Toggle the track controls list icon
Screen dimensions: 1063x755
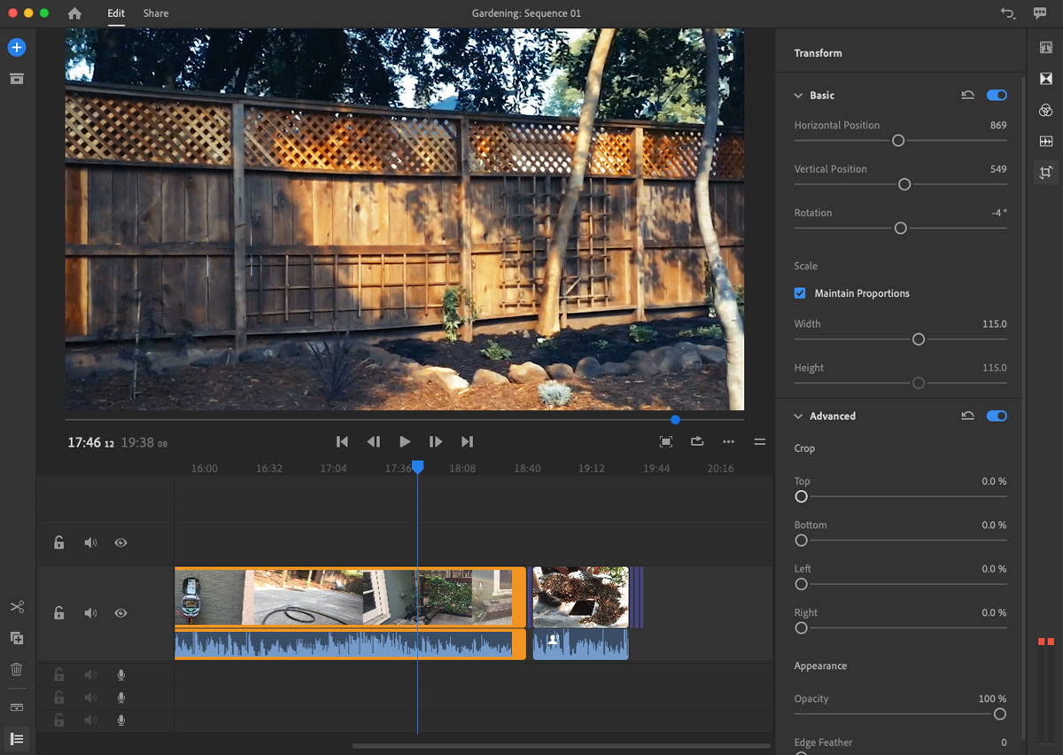(17, 739)
